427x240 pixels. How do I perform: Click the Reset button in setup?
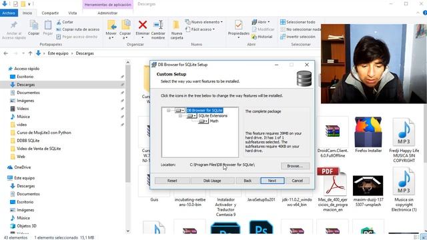tap(172, 181)
